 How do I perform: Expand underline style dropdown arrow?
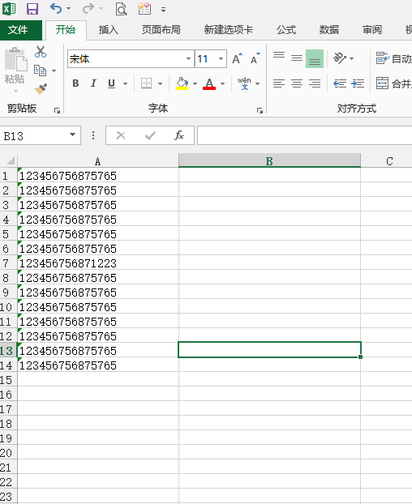(x=126, y=83)
